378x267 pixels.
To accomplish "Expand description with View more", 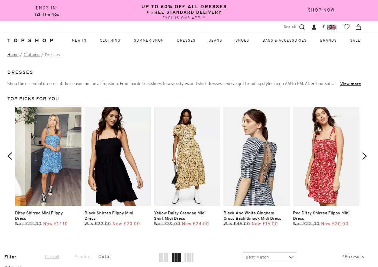I will (351, 84).
